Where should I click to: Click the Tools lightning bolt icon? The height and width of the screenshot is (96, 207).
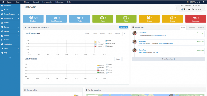(2, 49)
